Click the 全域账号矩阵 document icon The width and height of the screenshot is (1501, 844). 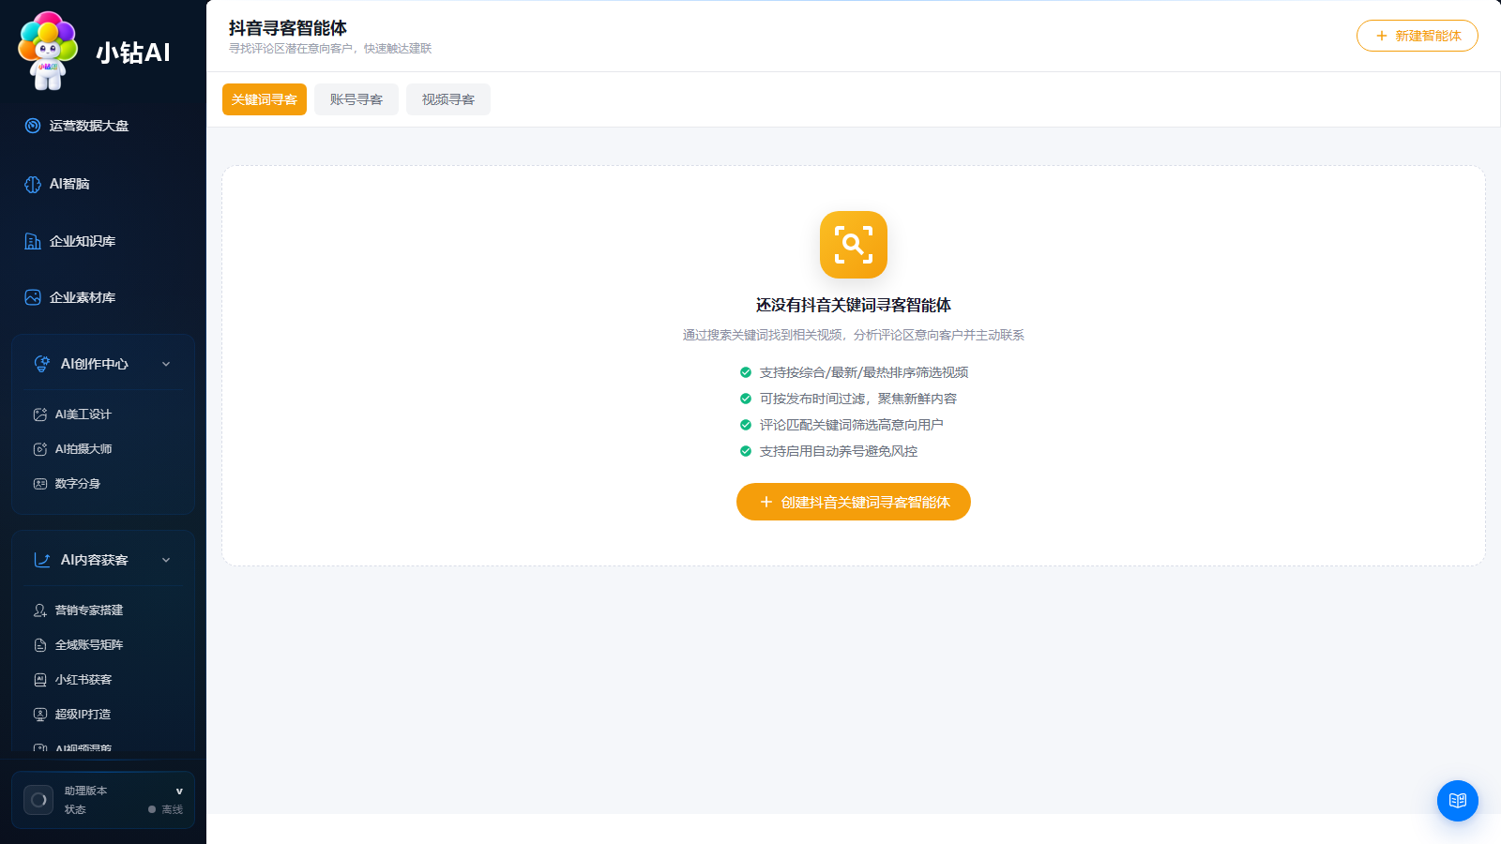(40, 645)
